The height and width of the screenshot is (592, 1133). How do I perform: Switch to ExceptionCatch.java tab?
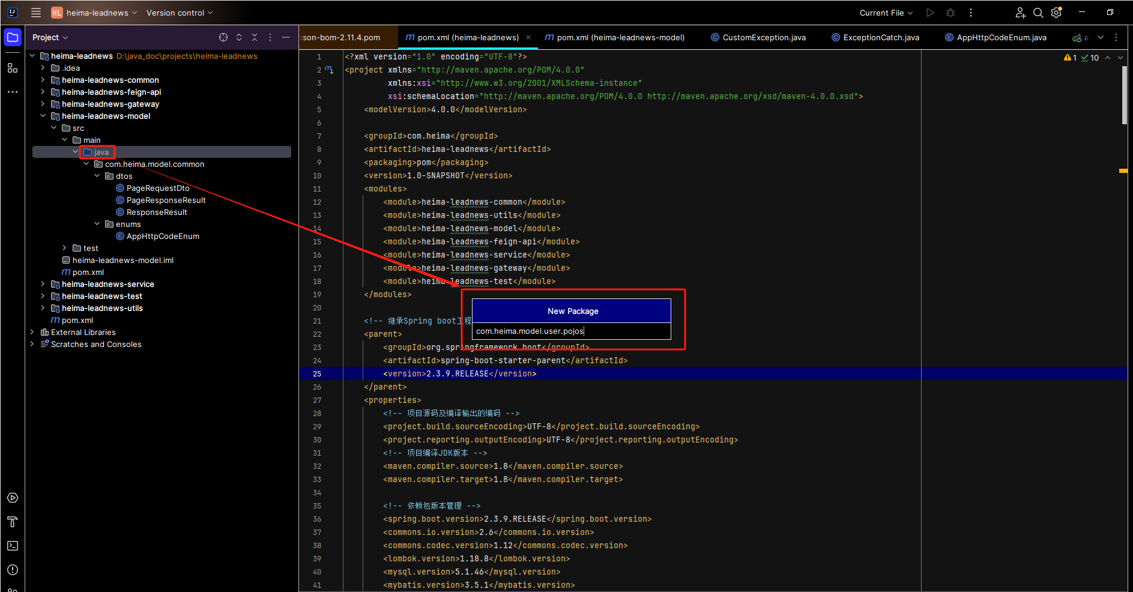pos(875,37)
